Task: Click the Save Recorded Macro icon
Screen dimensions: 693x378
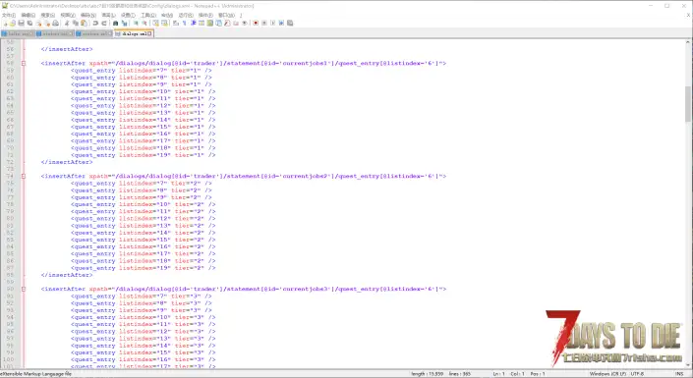Action: [290, 23]
